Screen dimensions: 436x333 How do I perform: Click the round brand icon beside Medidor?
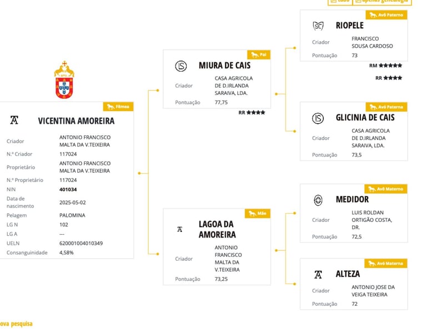tap(318, 200)
